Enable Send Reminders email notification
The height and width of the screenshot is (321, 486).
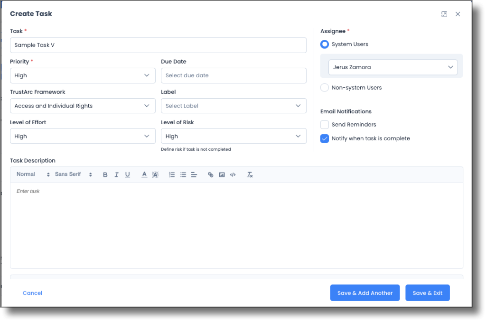[325, 124]
